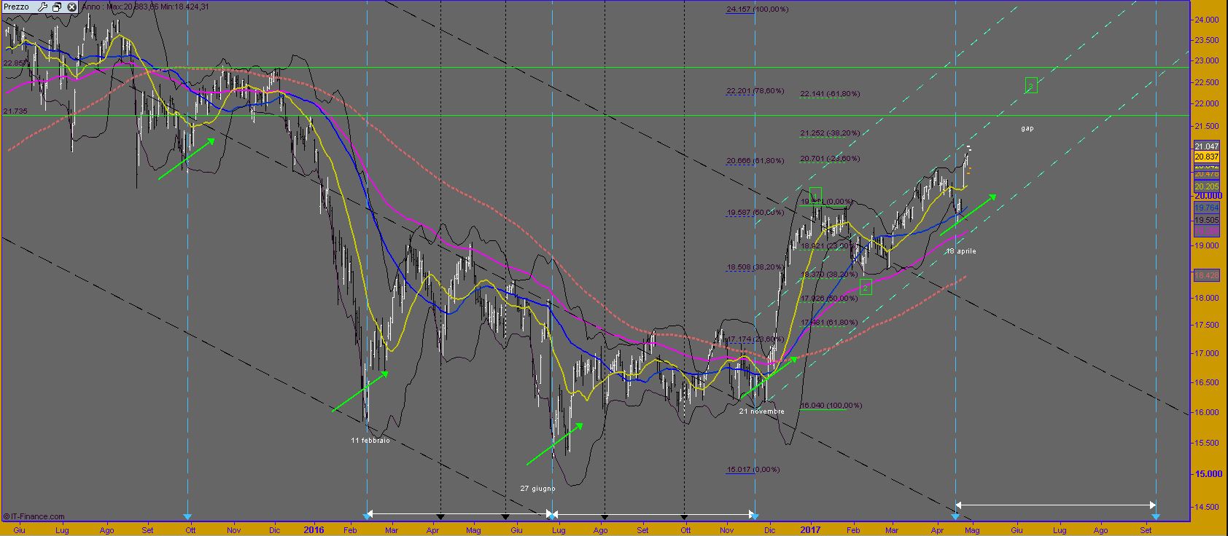Select the 21.252 (-38,20%) extension label
1228x536 pixels.
point(830,133)
